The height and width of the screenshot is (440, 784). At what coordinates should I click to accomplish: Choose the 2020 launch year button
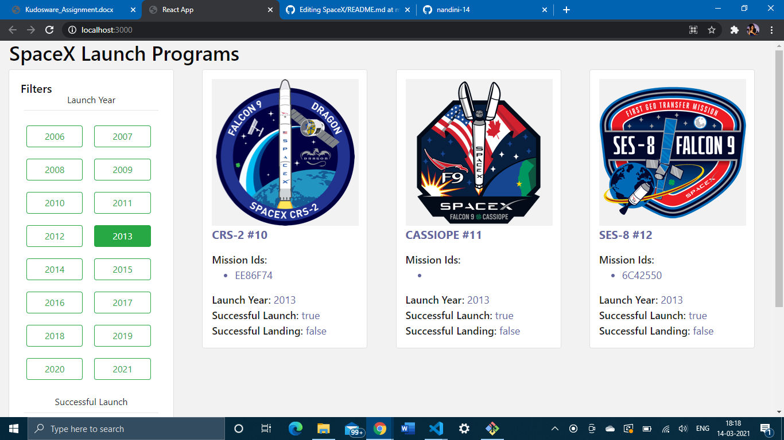click(x=55, y=369)
